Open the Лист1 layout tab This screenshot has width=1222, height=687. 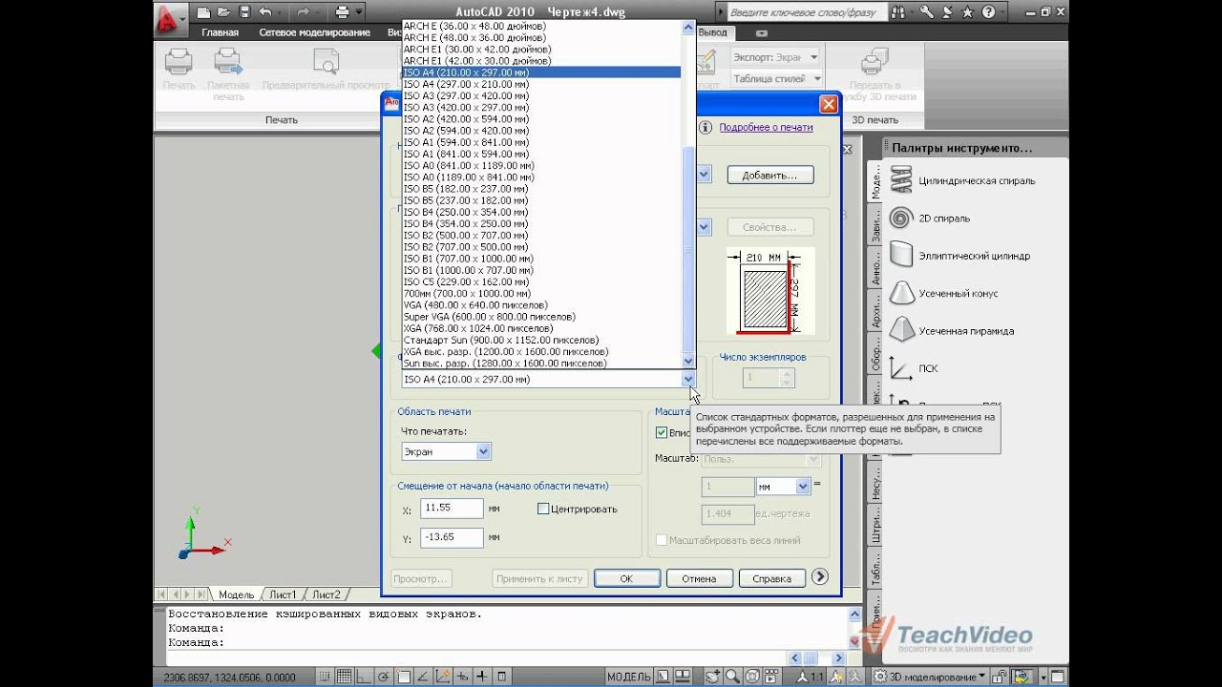click(x=283, y=594)
